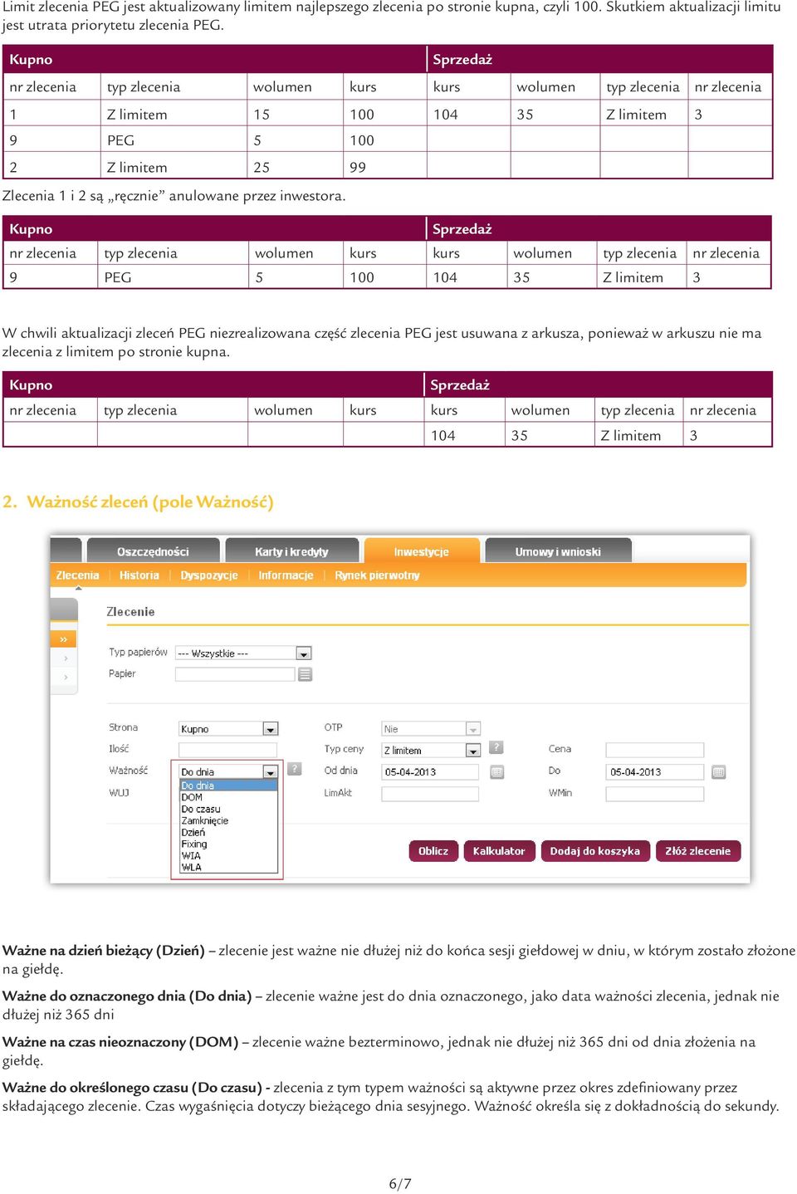The height and width of the screenshot is (1194, 797).
Task: Open the Typ papierów dropdown
Action: pyautogui.click(x=243, y=653)
